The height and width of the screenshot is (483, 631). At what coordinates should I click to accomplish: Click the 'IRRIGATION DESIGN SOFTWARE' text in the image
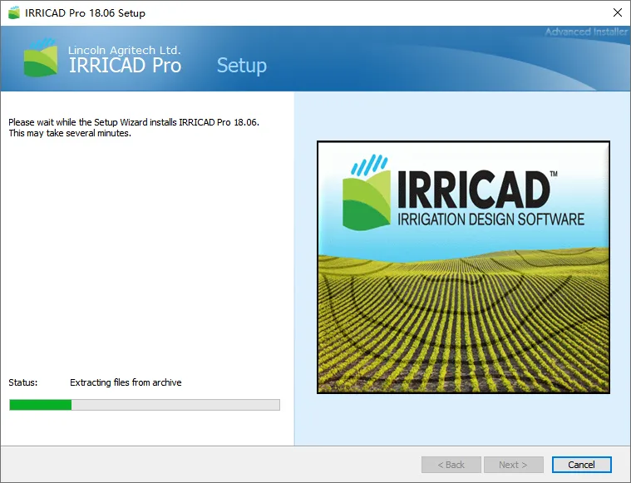491,219
